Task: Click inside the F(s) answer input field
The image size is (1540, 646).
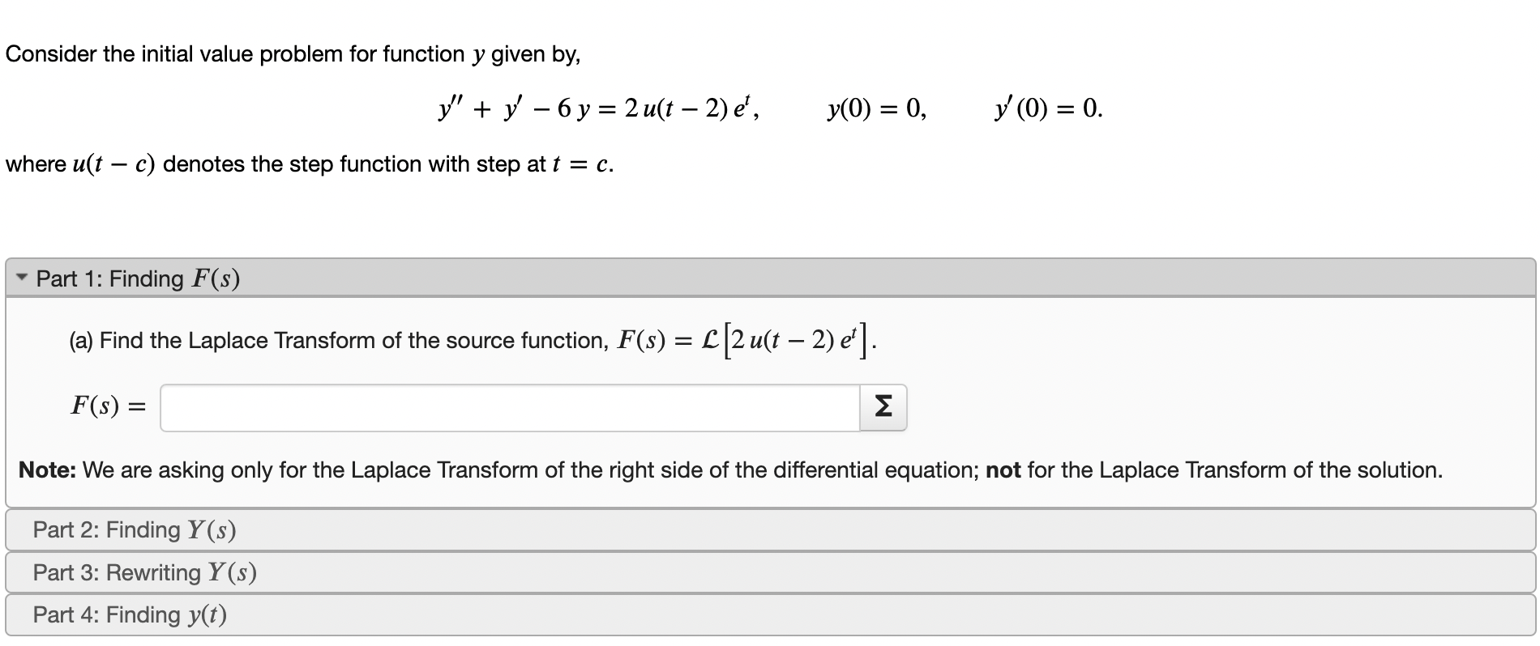Action: click(x=511, y=406)
